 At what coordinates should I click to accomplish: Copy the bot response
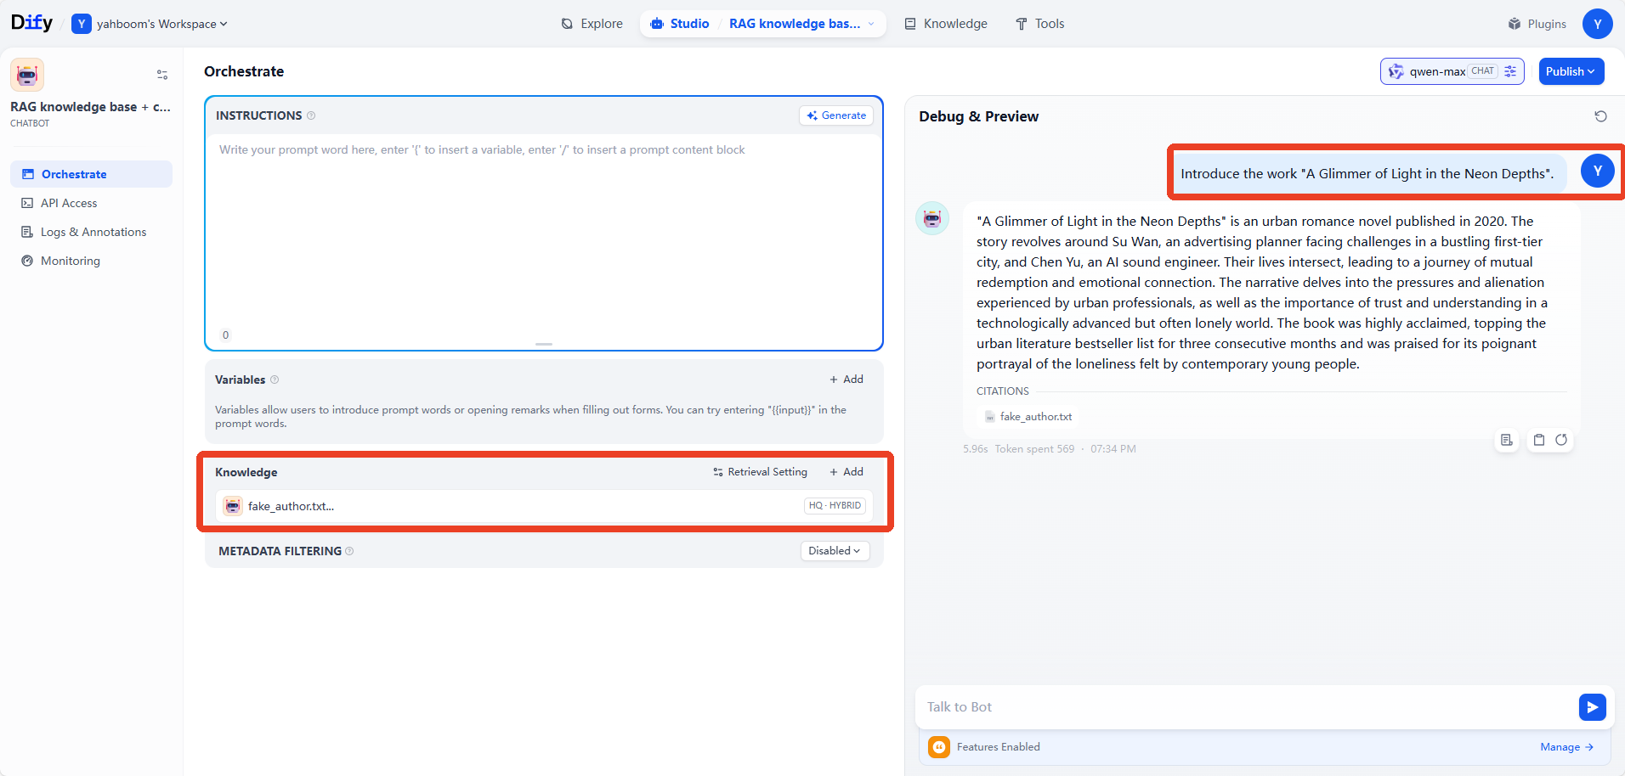coord(1539,440)
